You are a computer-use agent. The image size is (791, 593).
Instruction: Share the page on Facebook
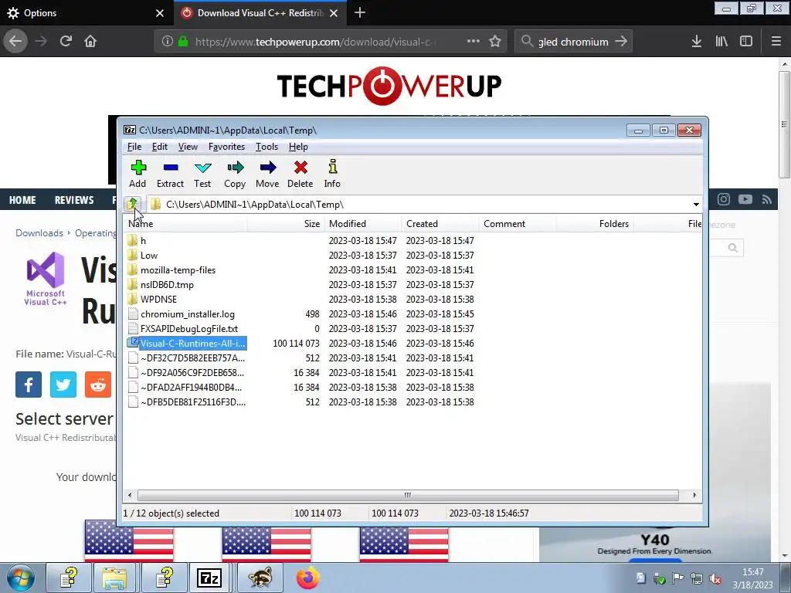(x=29, y=385)
